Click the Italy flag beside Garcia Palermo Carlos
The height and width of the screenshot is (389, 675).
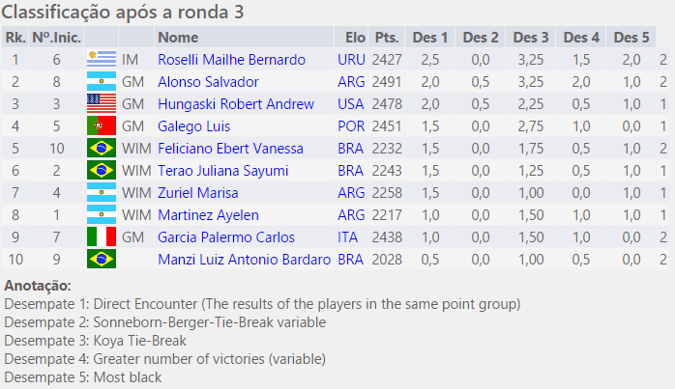click(x=101, y=237)
